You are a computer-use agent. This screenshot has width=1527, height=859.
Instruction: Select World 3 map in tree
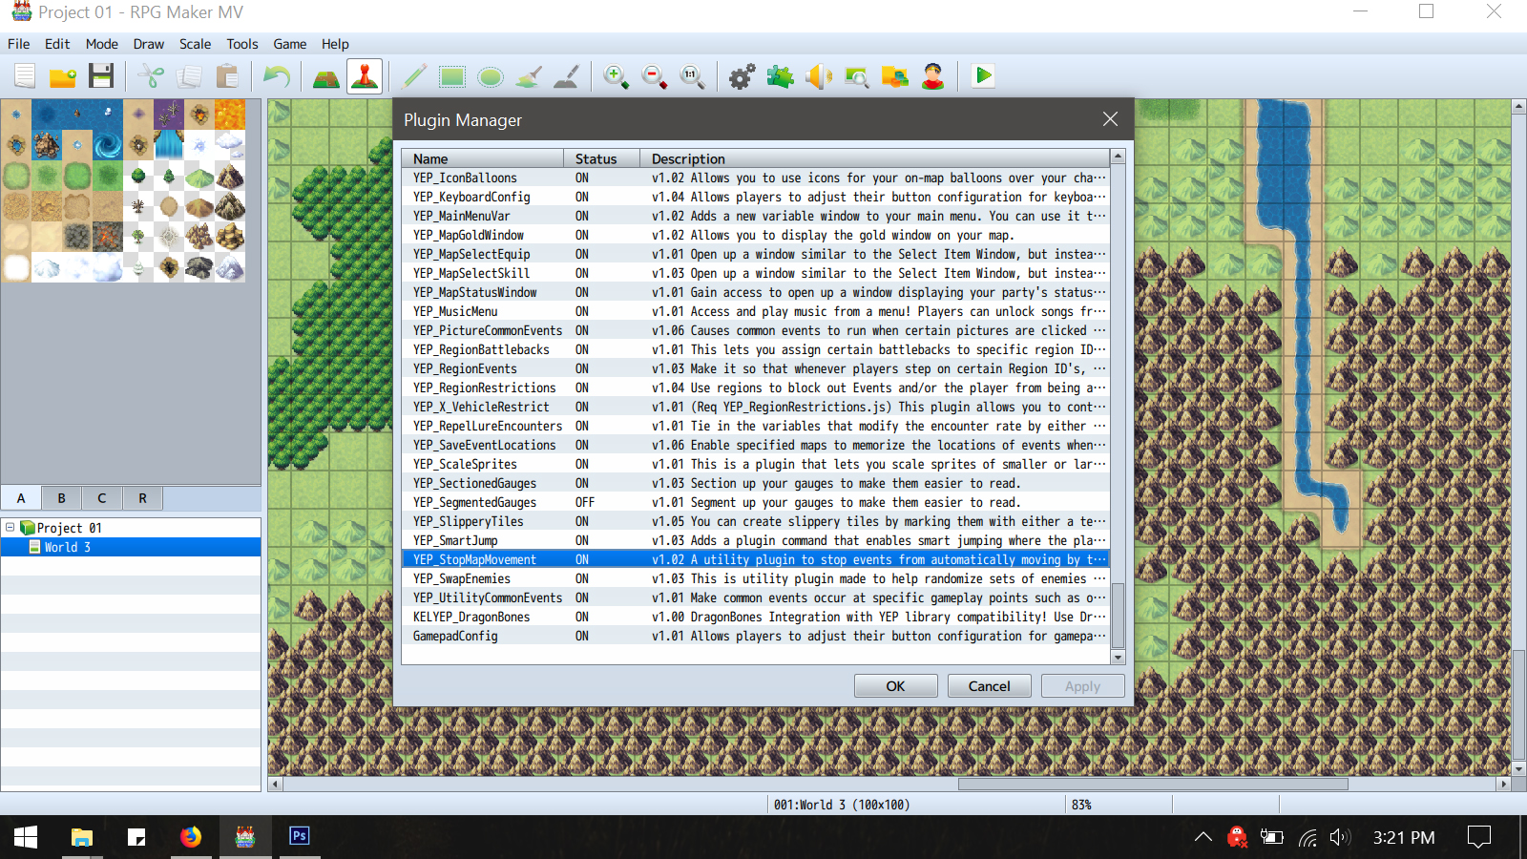pyautogui.click(x=67, y=547)
